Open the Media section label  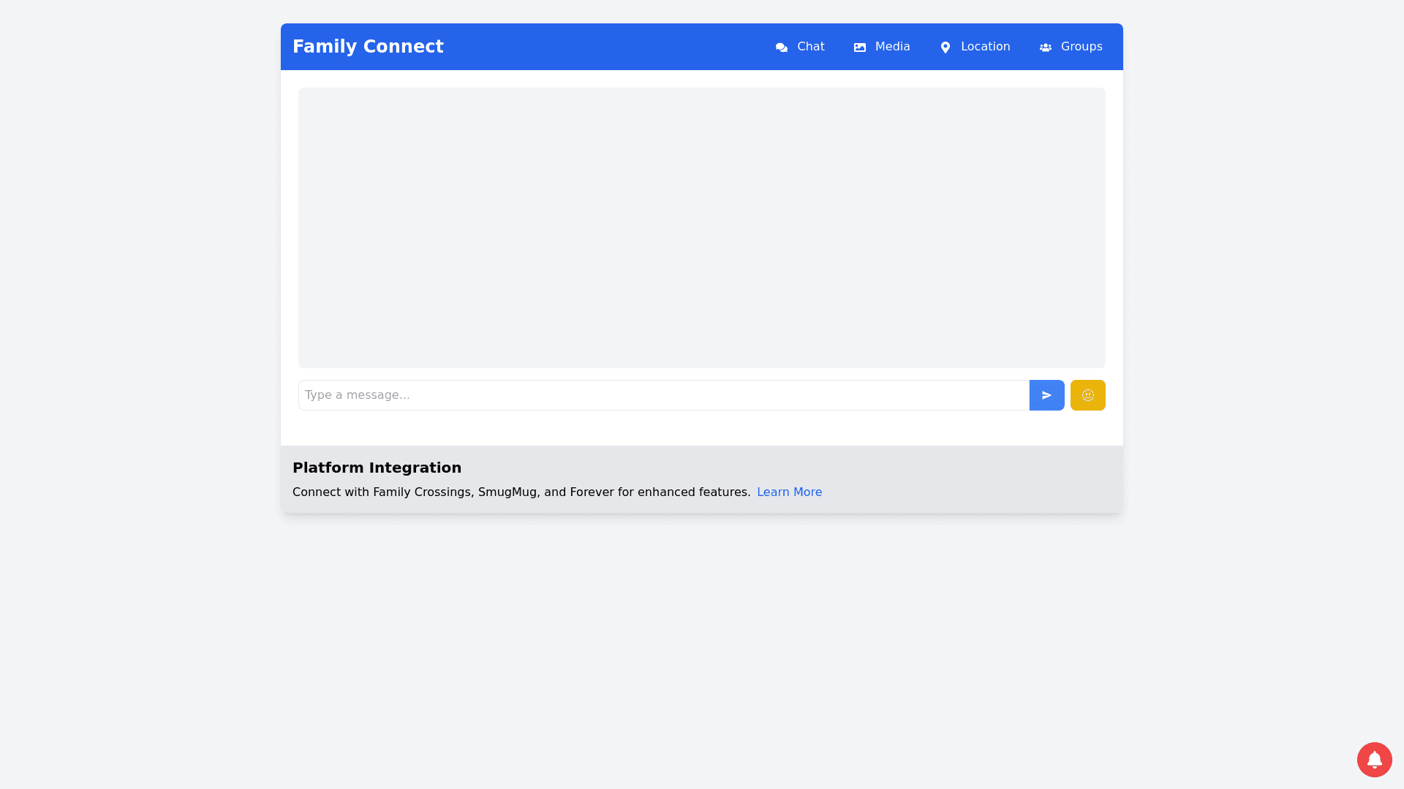pyautogui.click(x=892, y=47)
